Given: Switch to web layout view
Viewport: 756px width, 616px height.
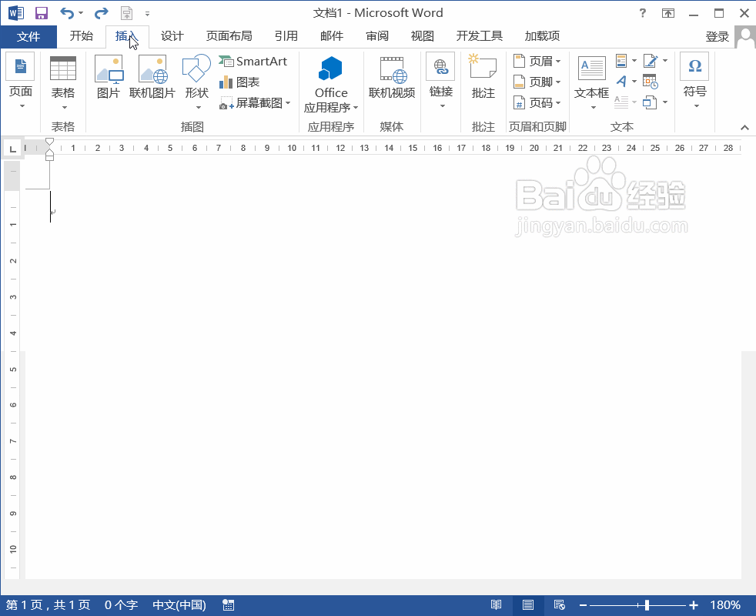Looking at the screenshot, I should pyautogui.click(x=559, y=605).
